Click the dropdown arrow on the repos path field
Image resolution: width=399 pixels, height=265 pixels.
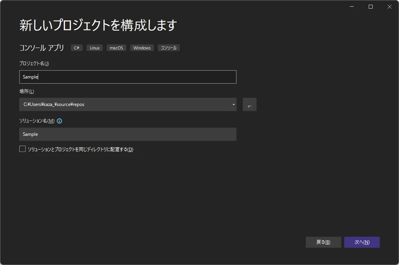point(233,104)
